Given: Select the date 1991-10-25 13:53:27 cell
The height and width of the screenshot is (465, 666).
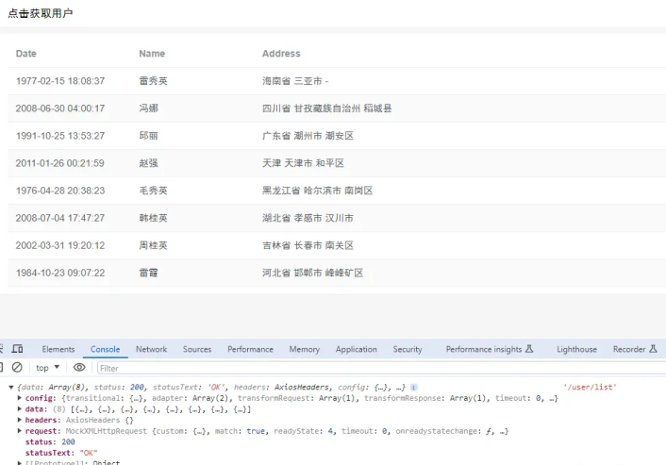Looking at the screenshot, I should (60, 136).
